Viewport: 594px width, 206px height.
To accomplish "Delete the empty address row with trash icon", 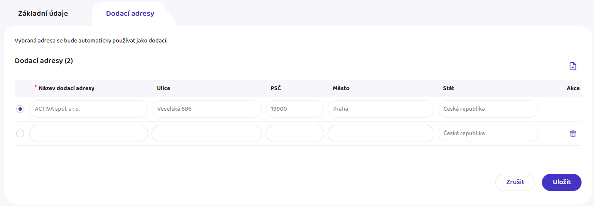I will [x=572, y=133].
